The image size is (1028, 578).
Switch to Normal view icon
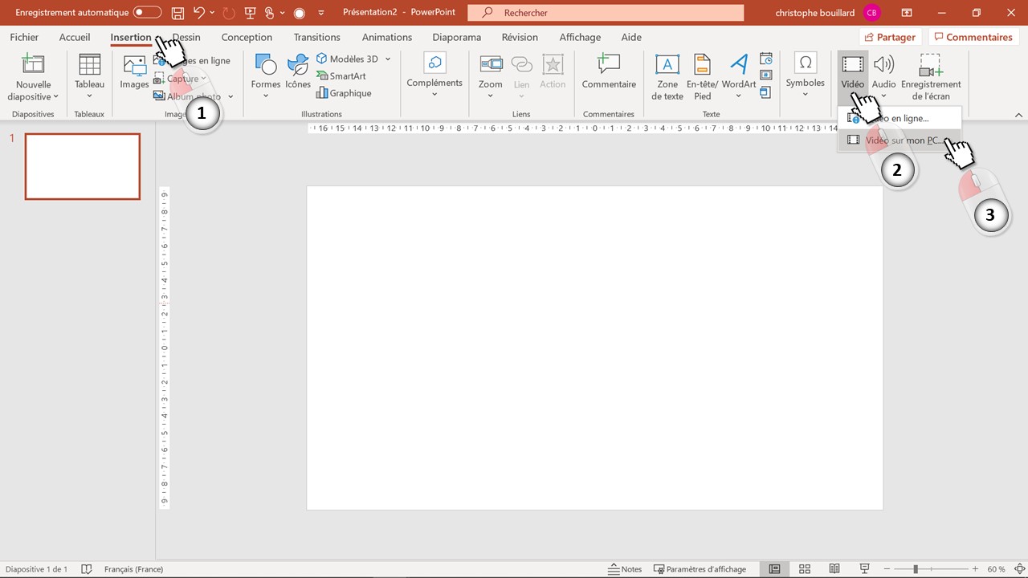coord(774,569)
